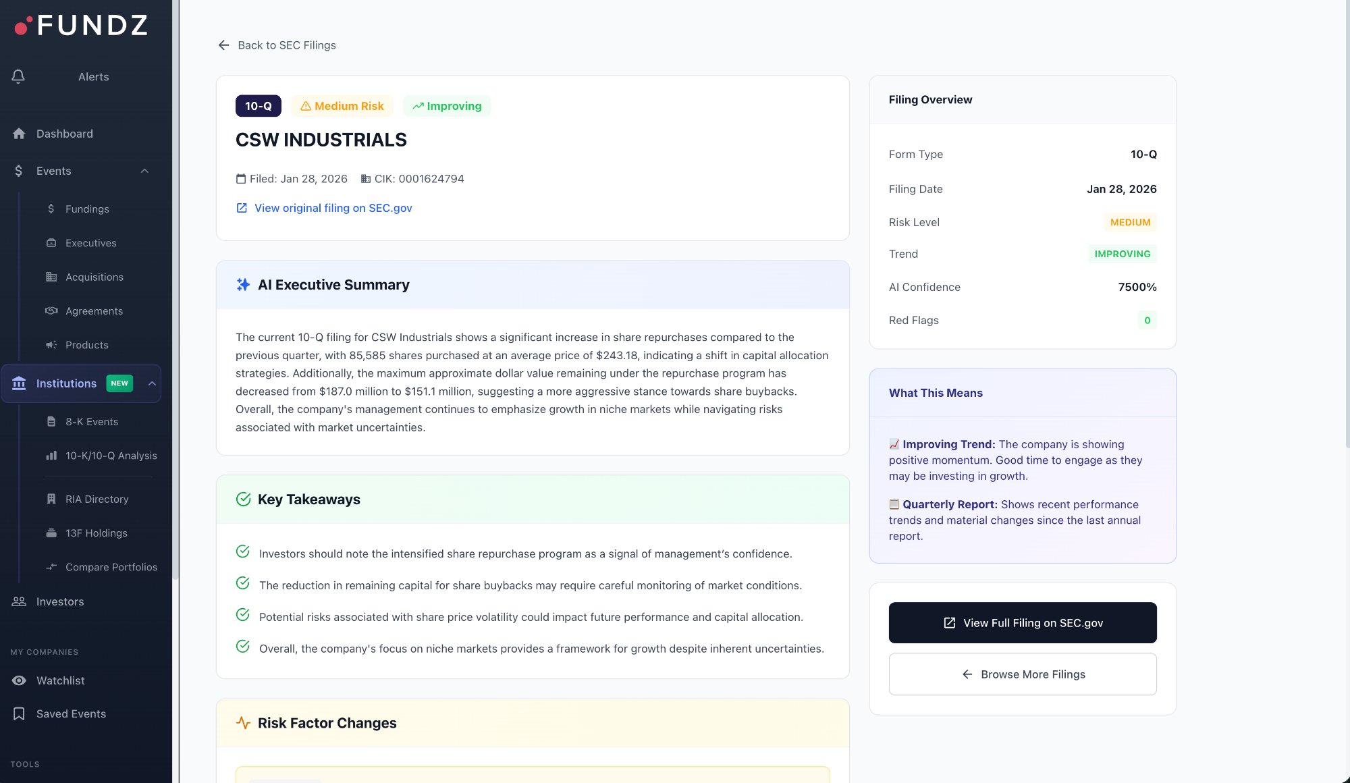Click the Watchlist eye icon
This screenshot has width=1350, height=783.
[x=19, y=680]
